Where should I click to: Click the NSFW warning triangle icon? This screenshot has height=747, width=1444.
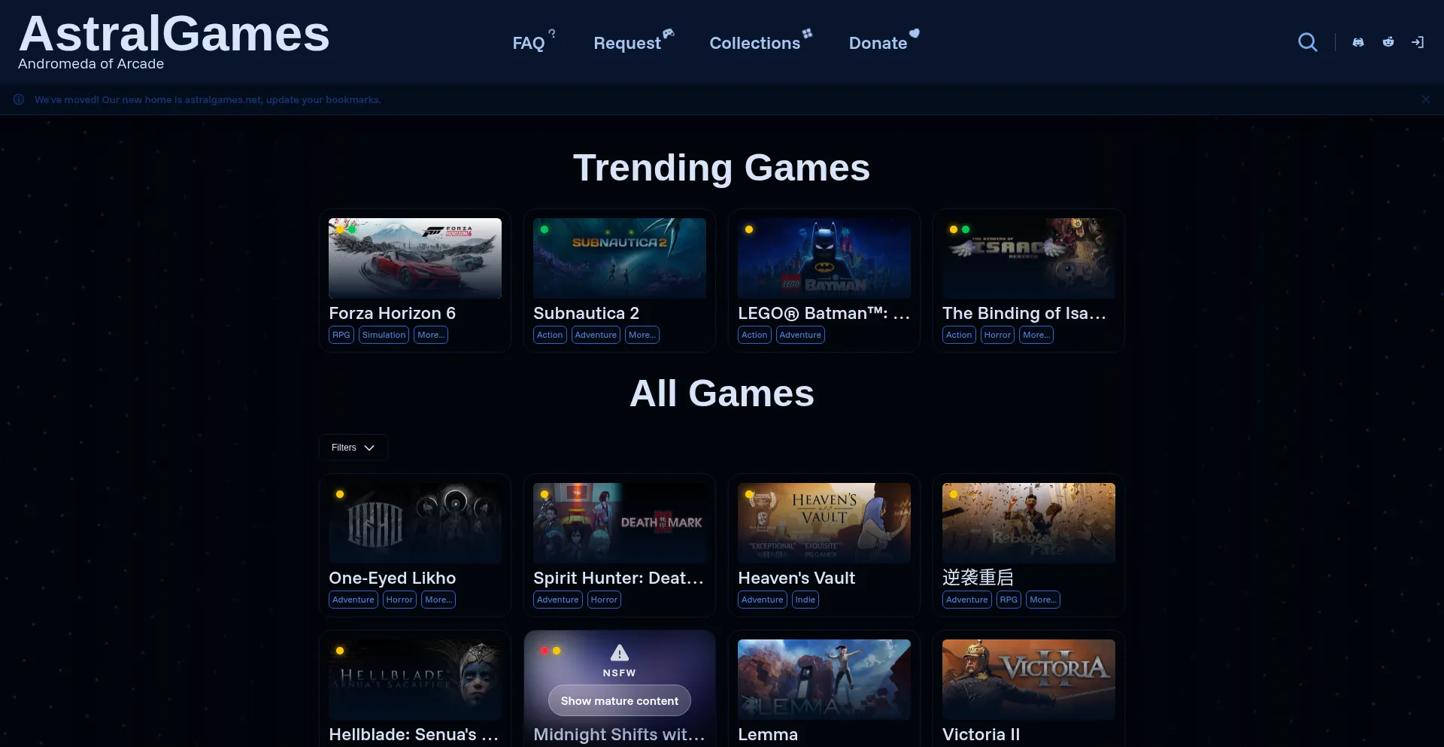(620, 652)
